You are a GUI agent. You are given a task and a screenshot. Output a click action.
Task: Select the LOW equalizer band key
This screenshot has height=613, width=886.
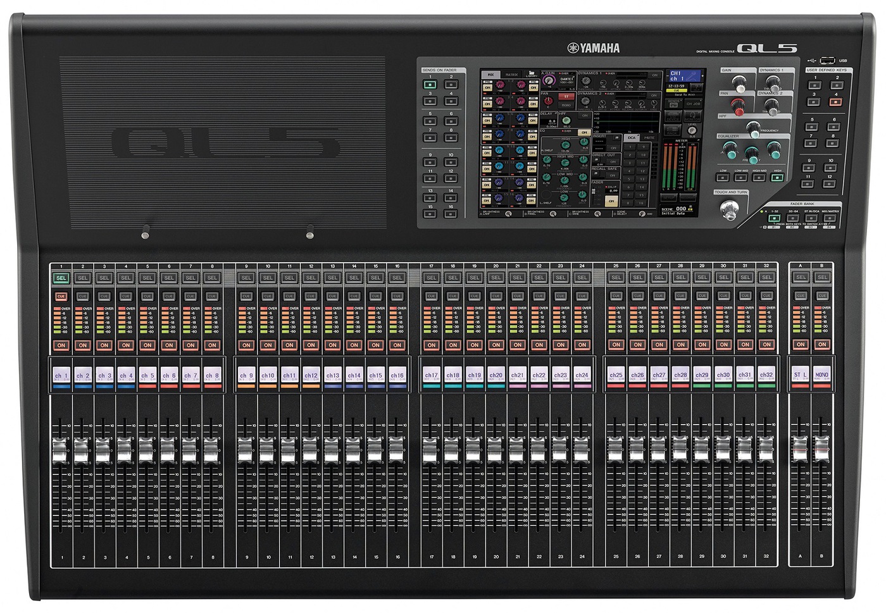coord(723,178)
